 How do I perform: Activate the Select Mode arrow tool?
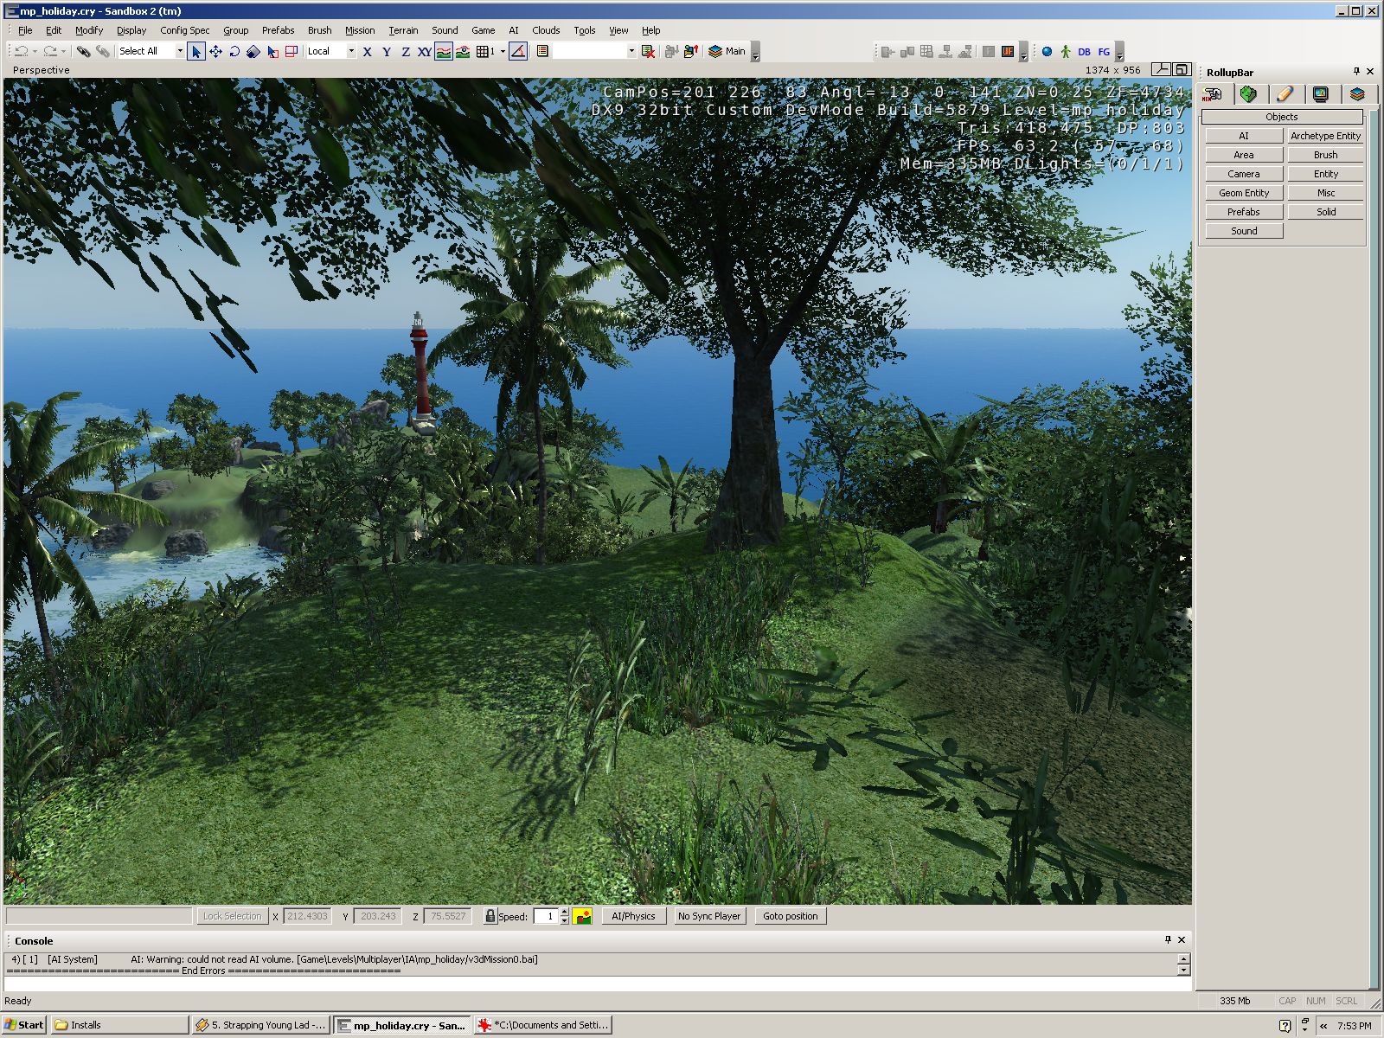click(x=196, y=51)
